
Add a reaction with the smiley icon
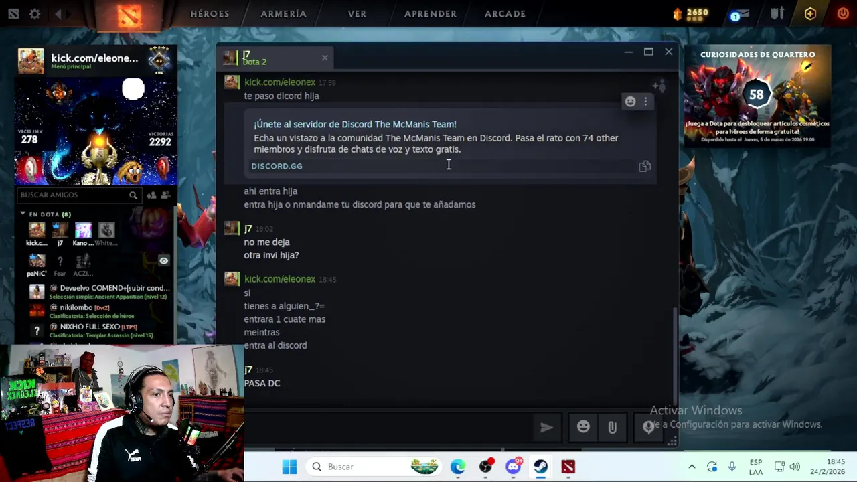pyautogui.click(x=630, y=102)
